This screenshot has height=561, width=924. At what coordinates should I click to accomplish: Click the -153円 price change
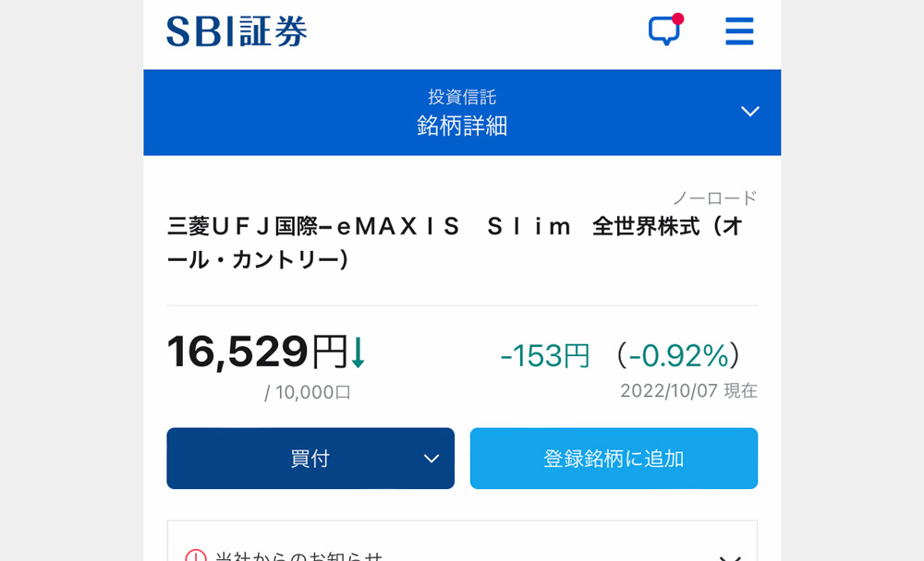(x=544, y=355)
